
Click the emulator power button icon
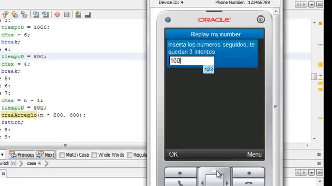[260, 20]
